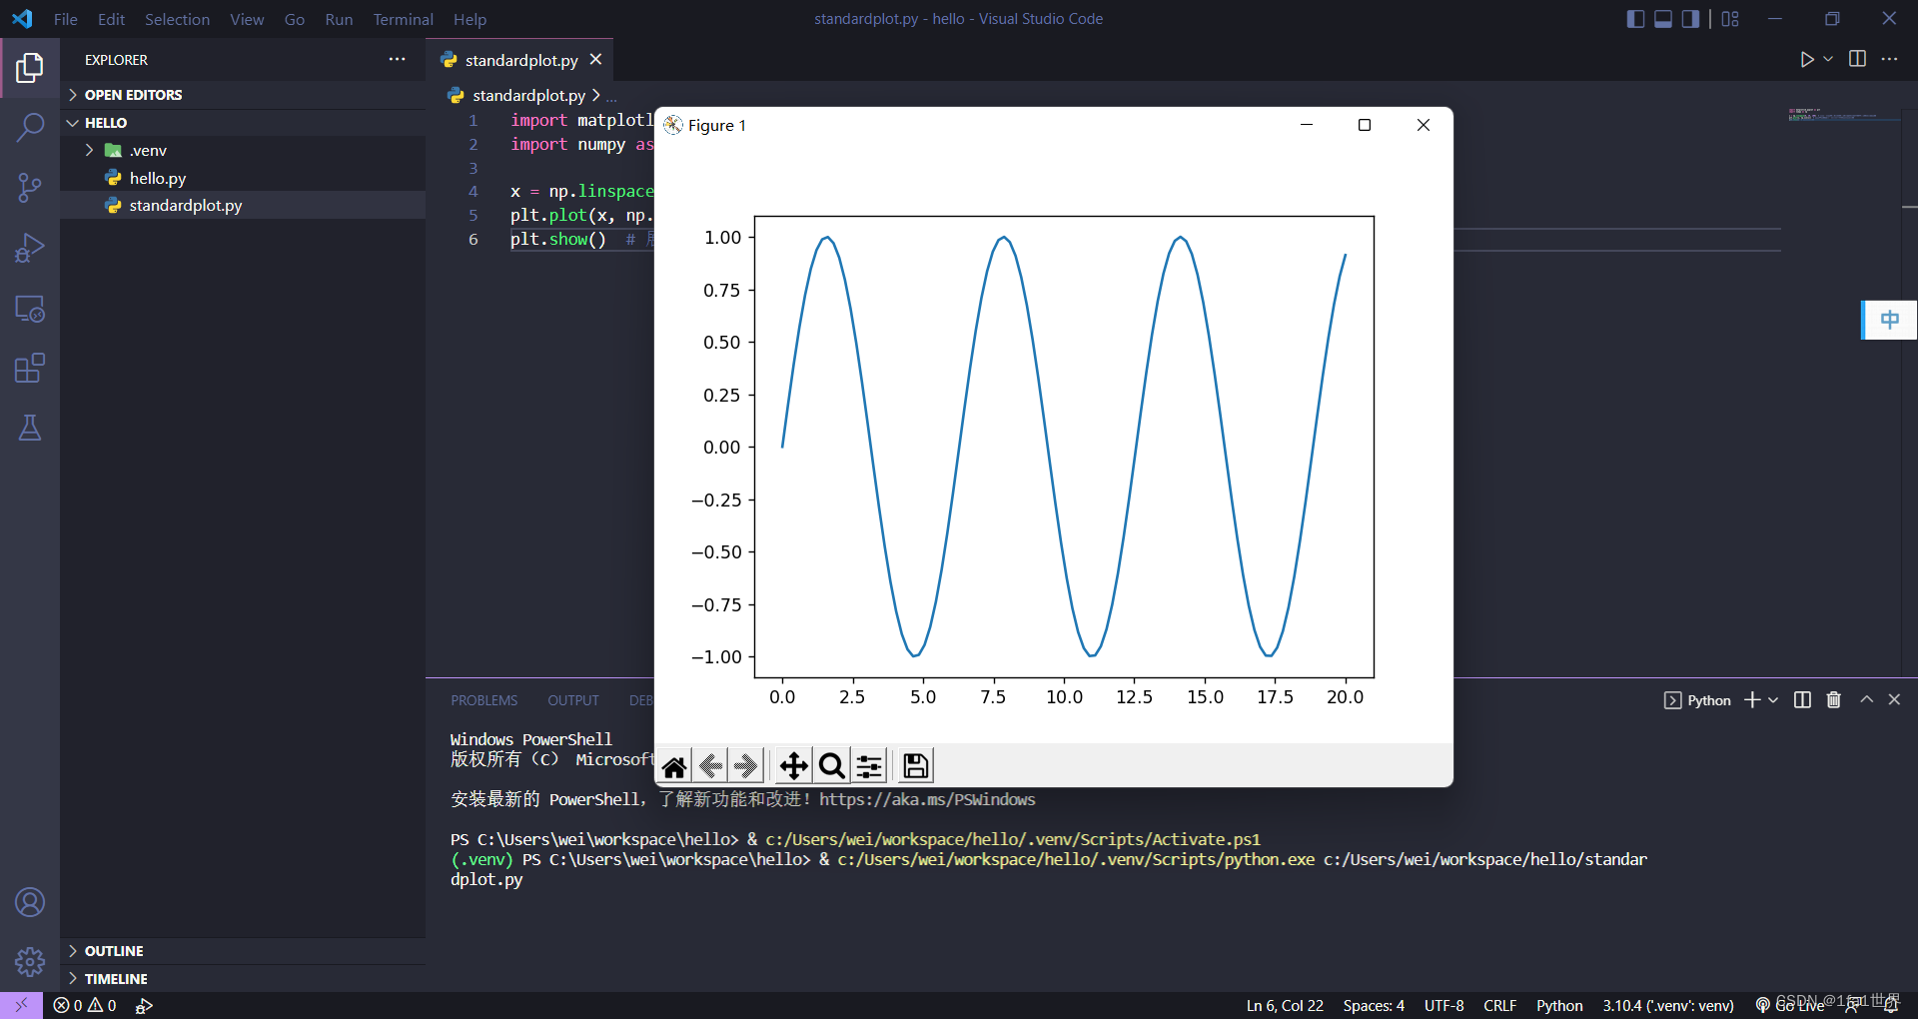Open the View menu
Screen dimensions: 1918x1019
pos(247,19)
